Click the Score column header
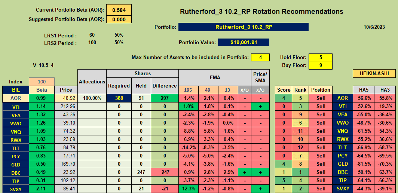This screenshot has width=398, height=193. point(284,90)
